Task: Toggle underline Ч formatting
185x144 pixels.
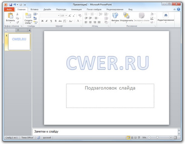Action: point(51,21)
